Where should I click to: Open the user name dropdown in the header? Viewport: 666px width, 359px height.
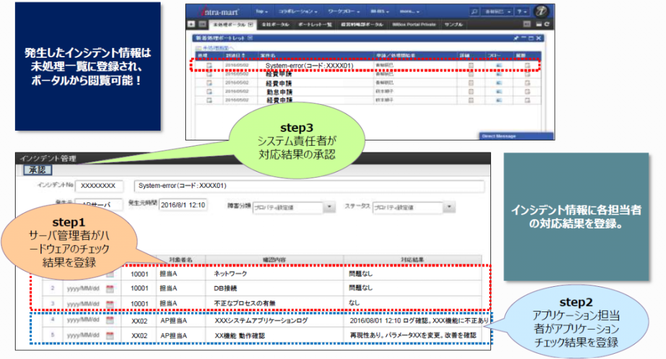pyautogui.click(x=498, y=12)
